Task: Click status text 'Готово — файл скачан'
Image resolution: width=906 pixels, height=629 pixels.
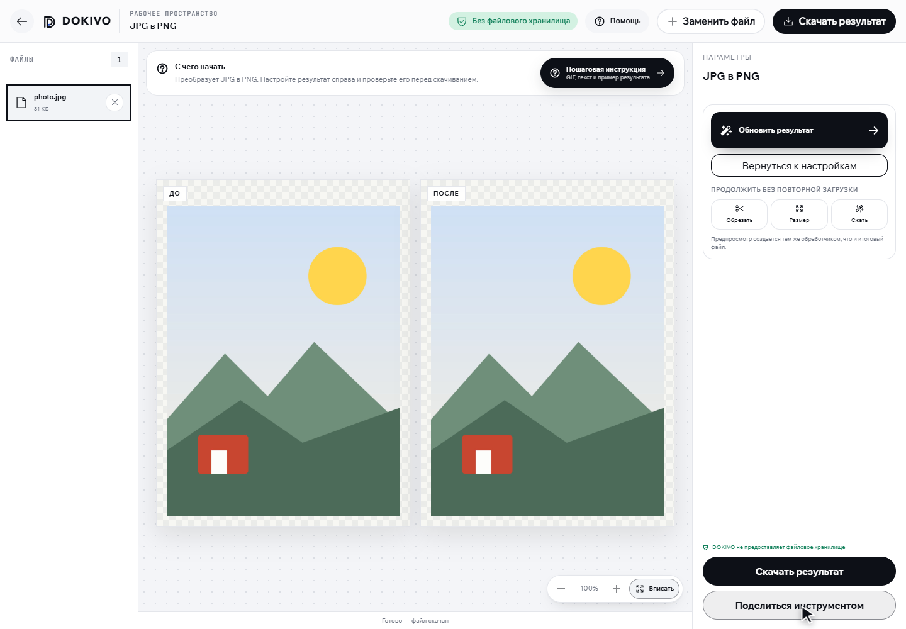Action: click(x=415, y=621)
